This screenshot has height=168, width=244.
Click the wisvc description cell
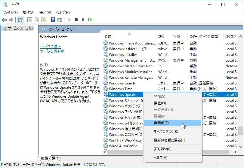coord(162,49)
